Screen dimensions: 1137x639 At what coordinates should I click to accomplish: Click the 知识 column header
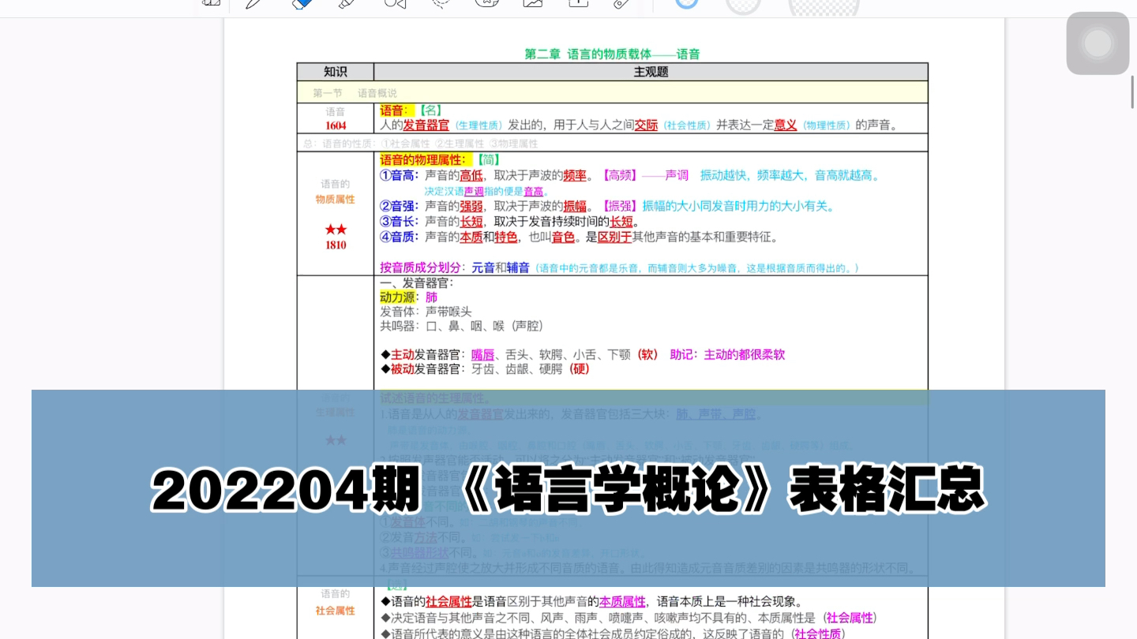pyautogui.click(x=336, y=72)
